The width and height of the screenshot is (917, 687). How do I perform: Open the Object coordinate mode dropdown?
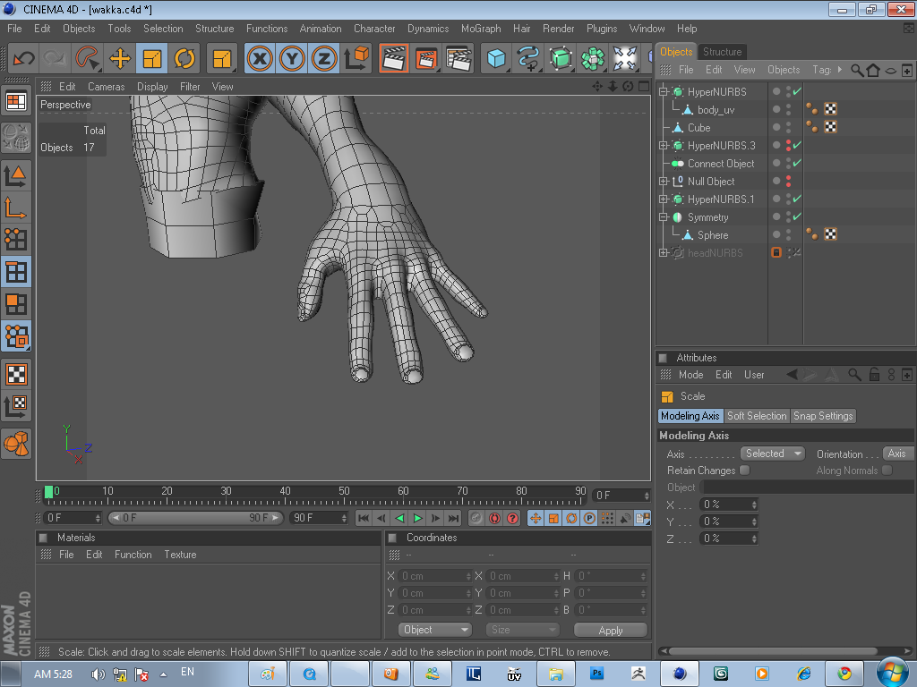pos(434,630)
